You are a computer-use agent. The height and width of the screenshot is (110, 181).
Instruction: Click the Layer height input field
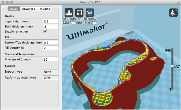pyautogui.click(x=50, y=21)
